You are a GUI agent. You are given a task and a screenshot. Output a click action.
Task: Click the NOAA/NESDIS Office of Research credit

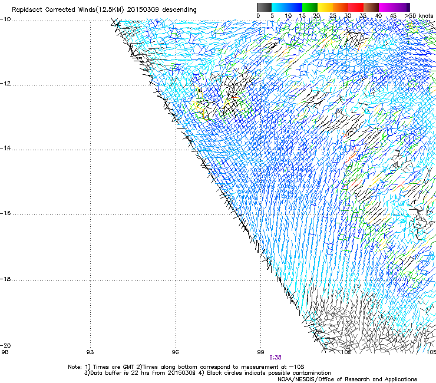pos(347,379)
